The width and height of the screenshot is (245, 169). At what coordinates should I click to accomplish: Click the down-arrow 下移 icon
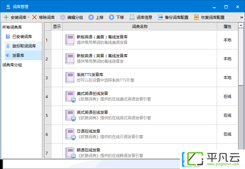tap(112, 17)
